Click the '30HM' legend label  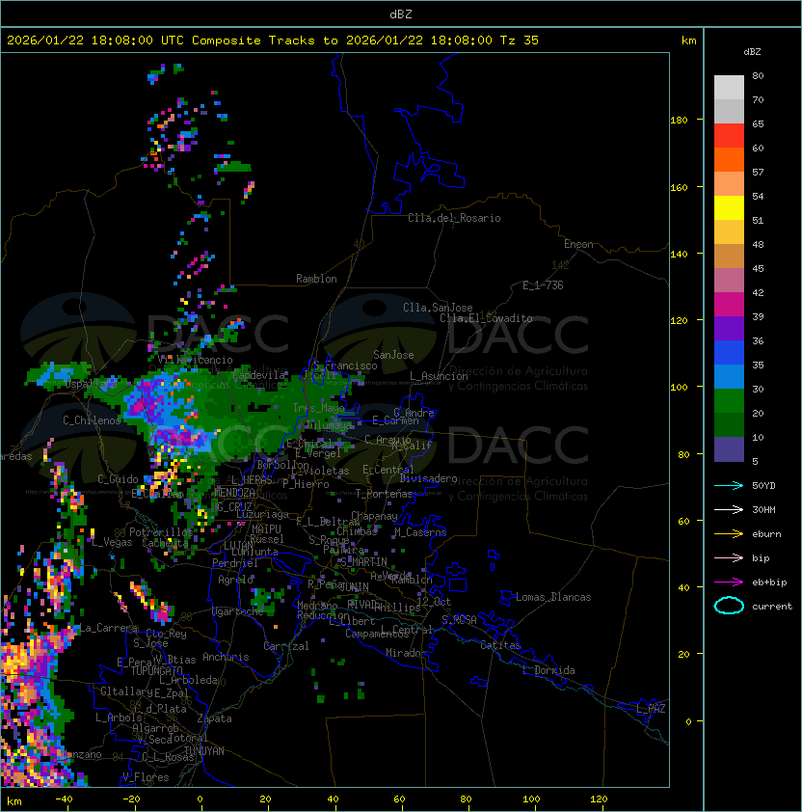(x=763, y=509)
